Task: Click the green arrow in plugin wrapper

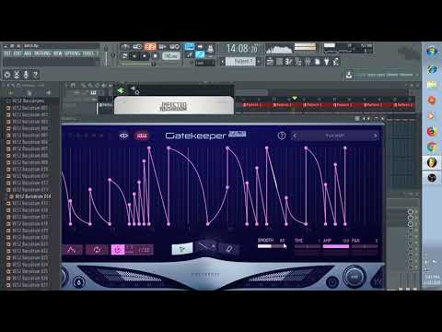Action: pyautogui.click(x=121, y=90)
